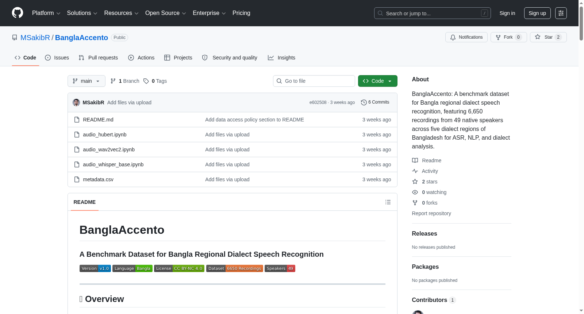Screen dimensions: 584x314
Task: Click the Sign up button
Action: pyautogui.click(x=537, y=13)
